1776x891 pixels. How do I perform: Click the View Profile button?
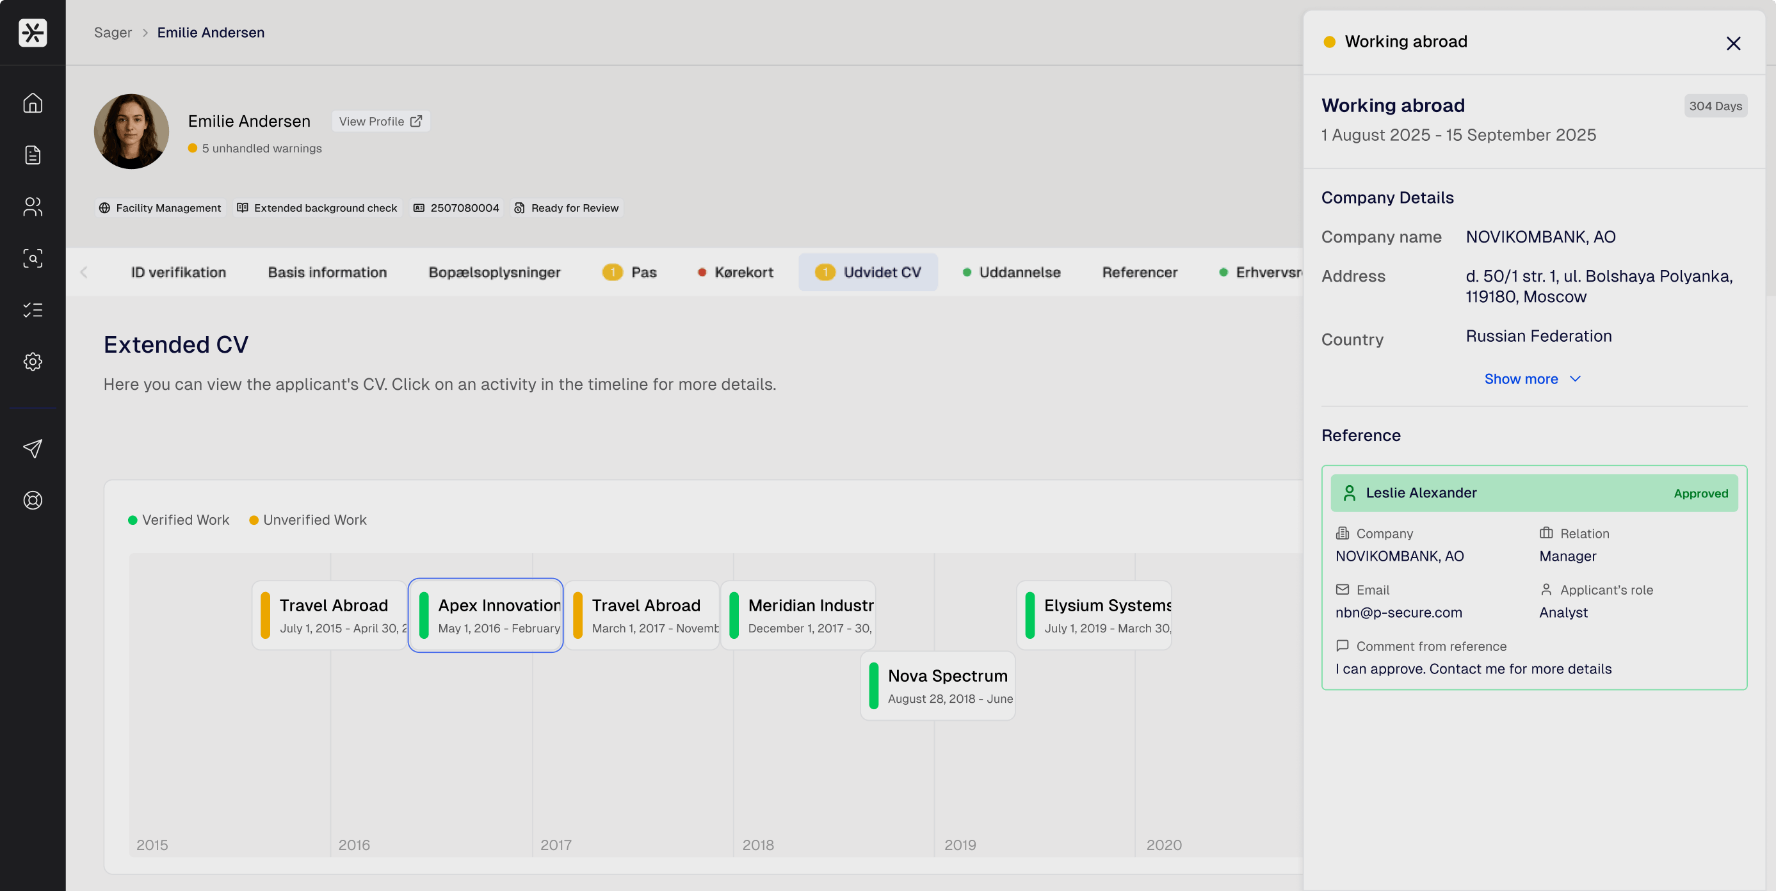380,121
